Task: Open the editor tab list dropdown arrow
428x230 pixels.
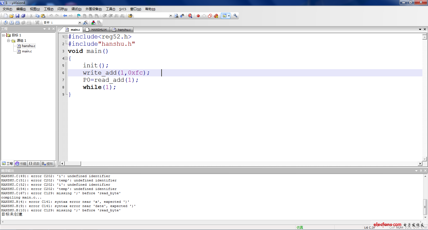Action: [x=420, y=29]
